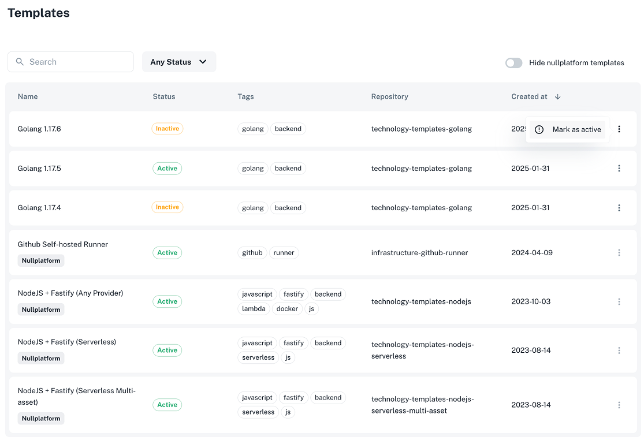Click the Repository column header
This screenshot has height=444, width=644.
389,96
